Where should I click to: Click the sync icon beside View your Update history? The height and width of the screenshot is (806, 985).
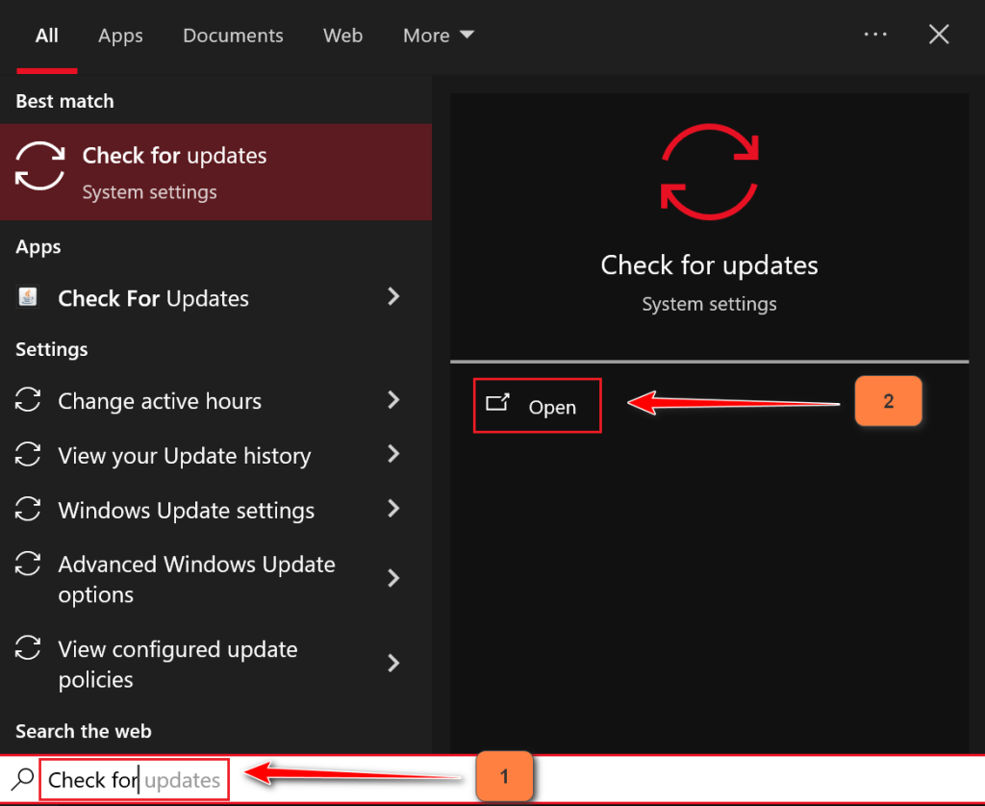pos(28,454)
